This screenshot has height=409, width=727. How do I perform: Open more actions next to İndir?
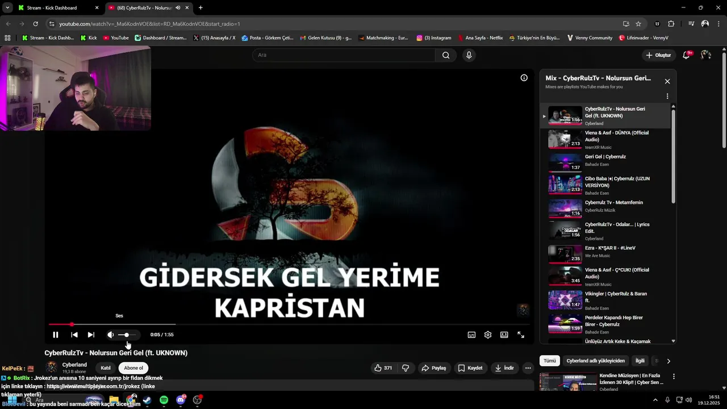pos(528,368)
